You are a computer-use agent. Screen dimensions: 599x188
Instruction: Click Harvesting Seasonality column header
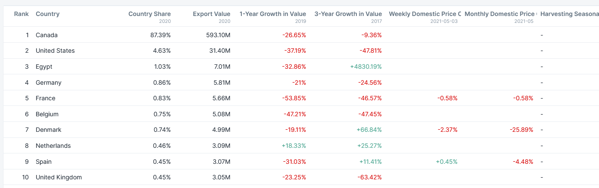569,14
